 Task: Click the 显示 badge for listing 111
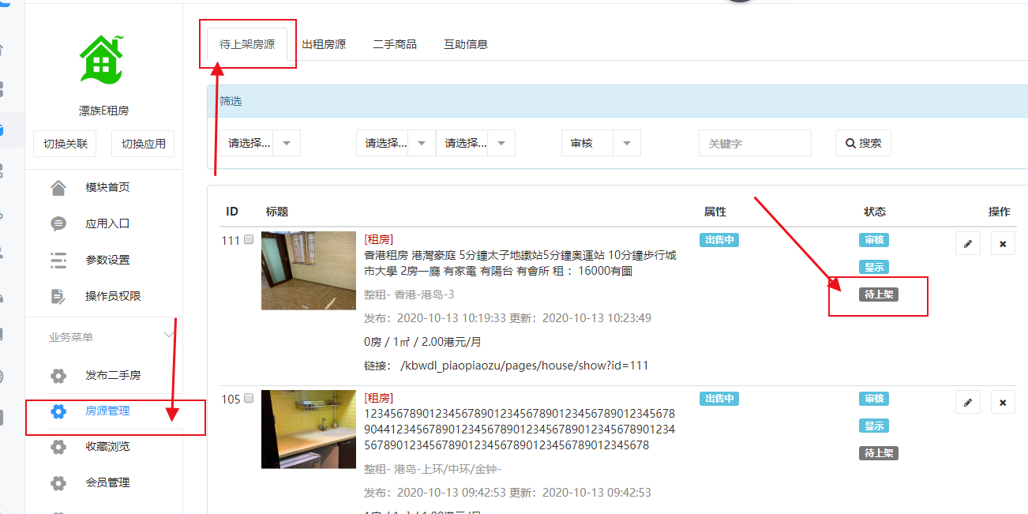click(x=874, y=267)
